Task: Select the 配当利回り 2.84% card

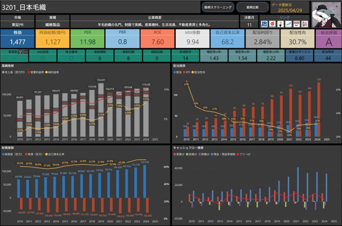Action: (x=263, y=38)
